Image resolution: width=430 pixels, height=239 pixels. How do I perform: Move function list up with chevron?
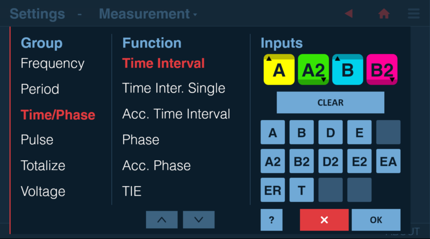point(162,220)
